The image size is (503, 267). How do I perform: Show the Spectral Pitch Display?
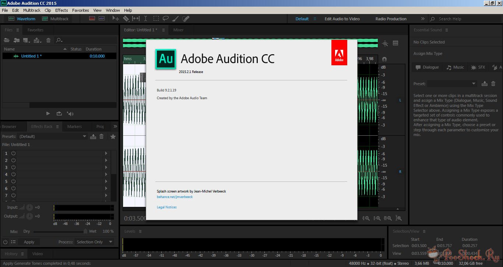tap(102, 18)
